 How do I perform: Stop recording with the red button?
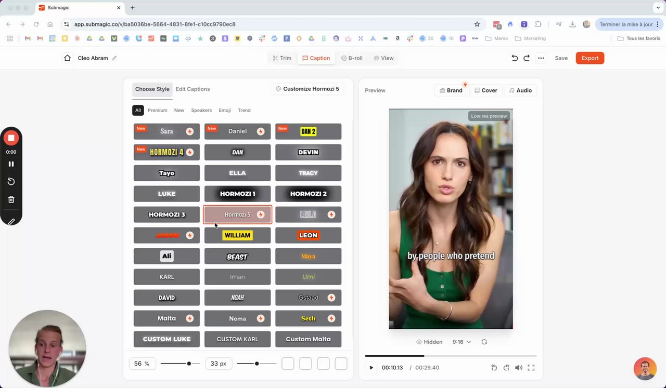(x=11, y=138)
